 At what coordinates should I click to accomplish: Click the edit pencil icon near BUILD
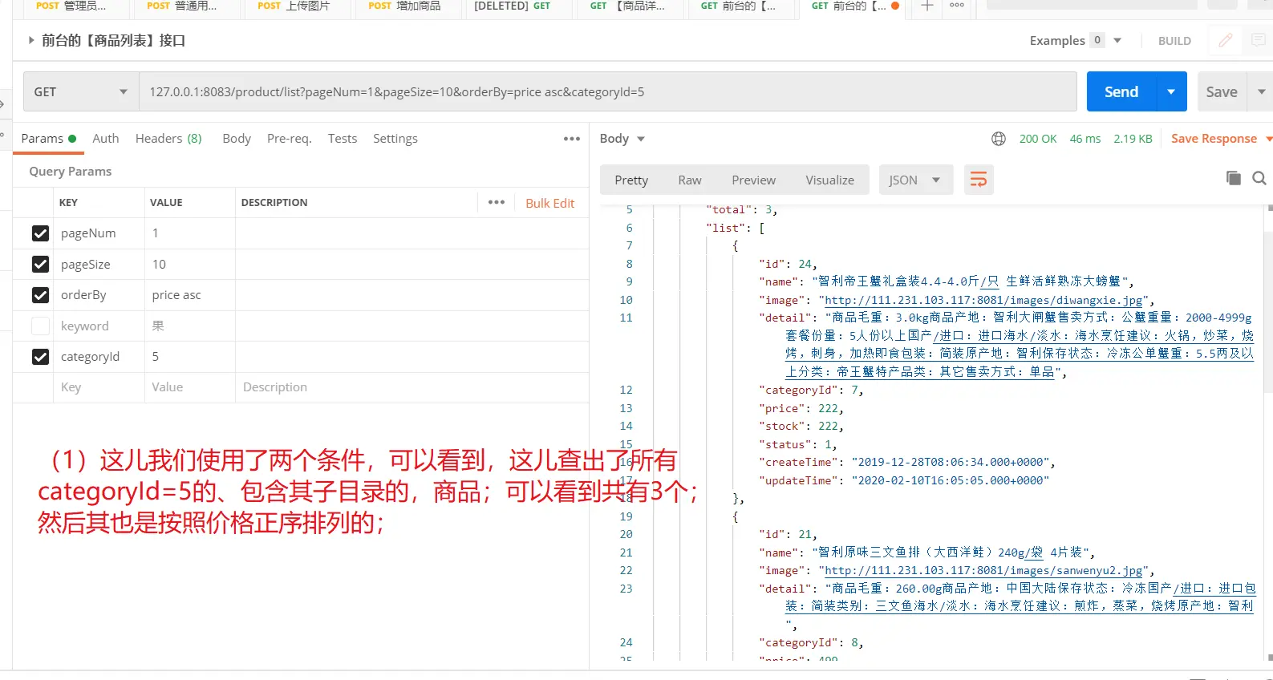click(1225, 40)
